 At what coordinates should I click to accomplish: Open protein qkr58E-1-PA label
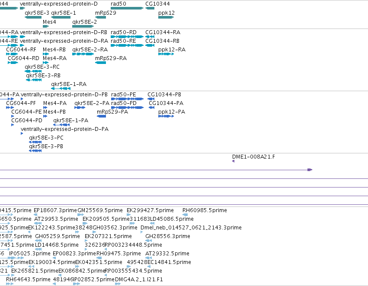tap(70, 121)
